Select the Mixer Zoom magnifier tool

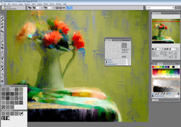pos(167,94)
